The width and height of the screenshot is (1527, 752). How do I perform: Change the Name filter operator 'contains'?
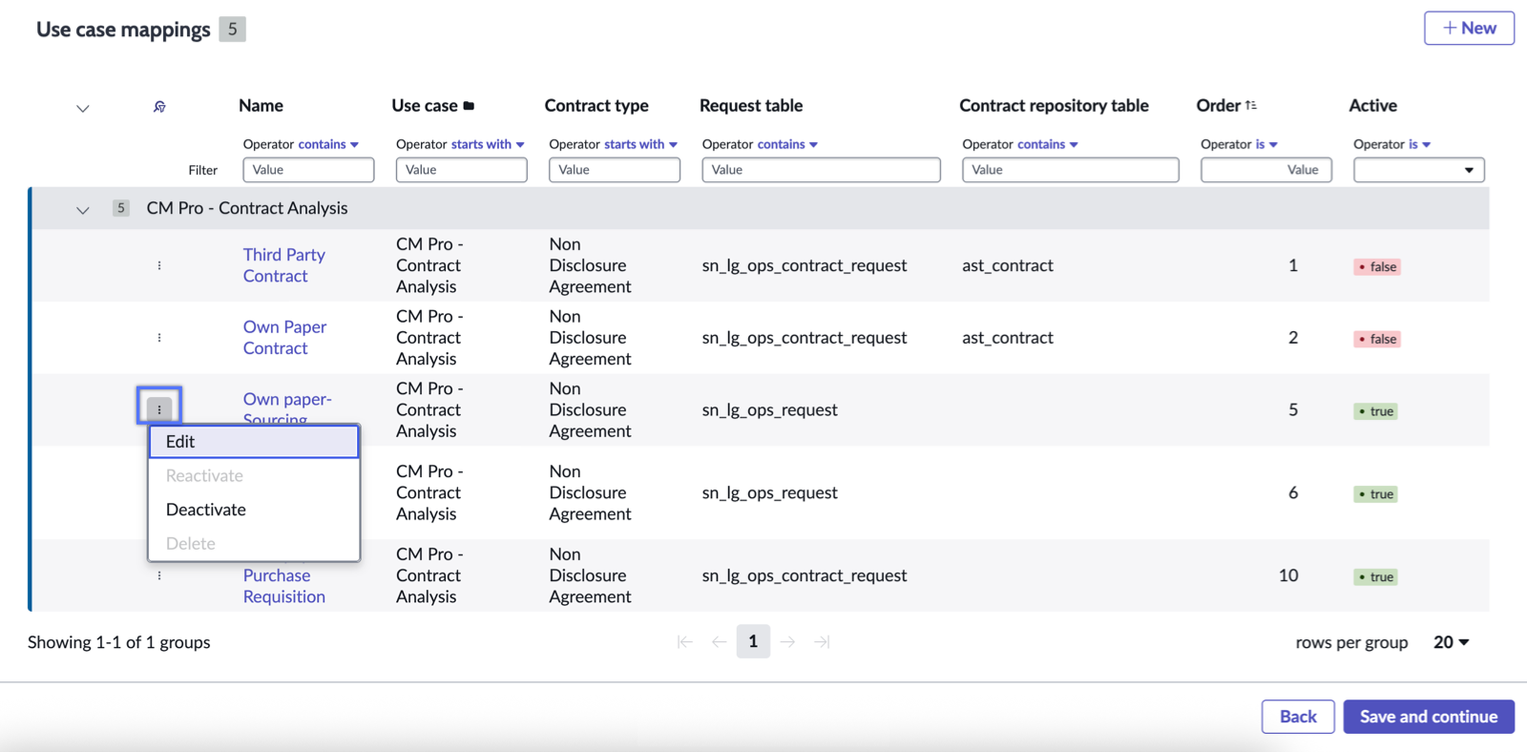[x=328, y=144]
